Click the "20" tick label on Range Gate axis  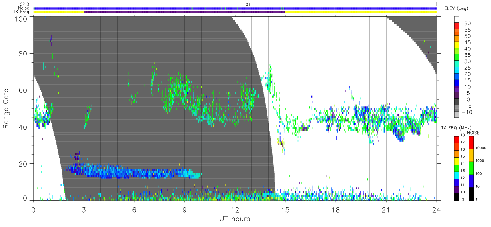pyautogui.click(x=24, y=164)
